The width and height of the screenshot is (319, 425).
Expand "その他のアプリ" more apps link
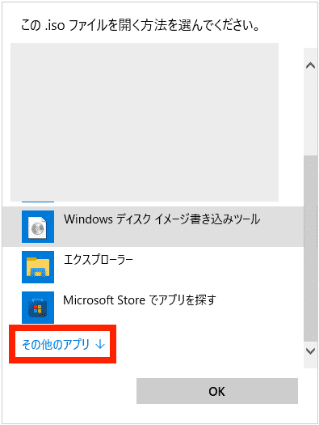(63, 344)
